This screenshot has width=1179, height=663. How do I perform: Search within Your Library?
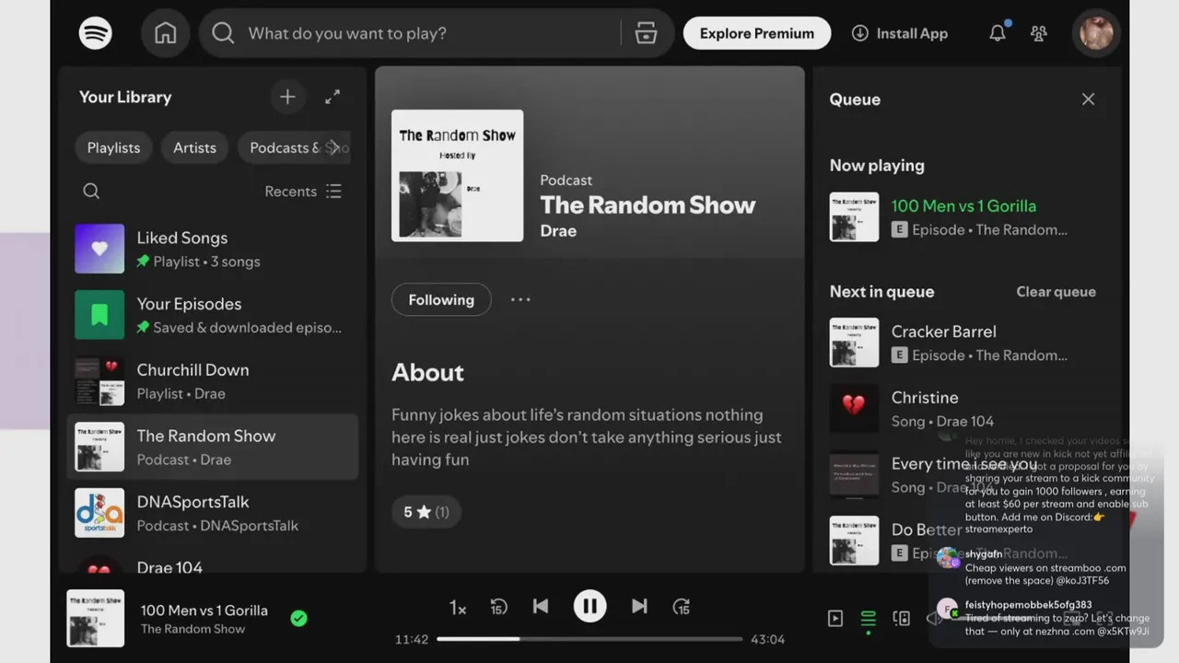pos(91,191)
